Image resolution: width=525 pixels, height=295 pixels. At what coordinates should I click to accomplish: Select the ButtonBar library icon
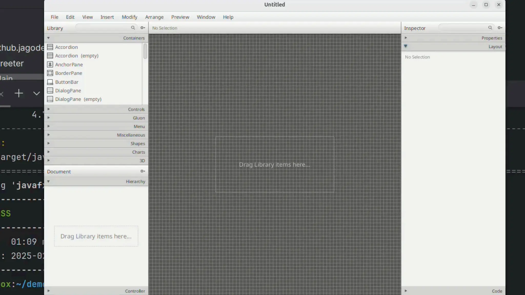coord(50,82)
